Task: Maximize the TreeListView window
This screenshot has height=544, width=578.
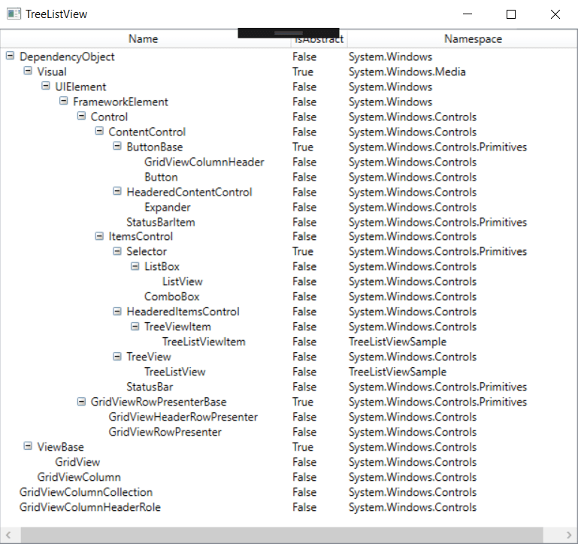Action: (x=511, y=14)
